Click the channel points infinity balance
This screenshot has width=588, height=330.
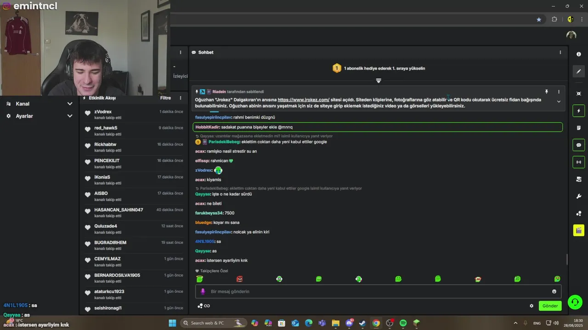204,306
